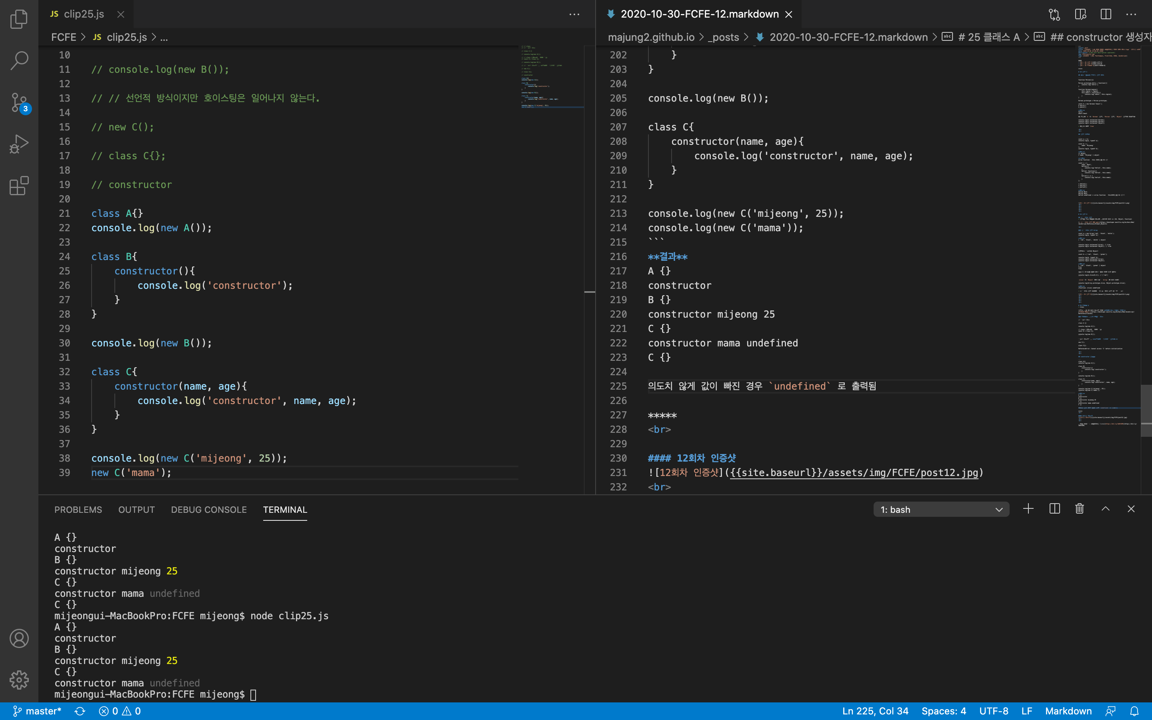This screenshot has width=1152, height=720.
Task: Open the 1: bash terminal dropdown
Action: (x=941, y=510)
